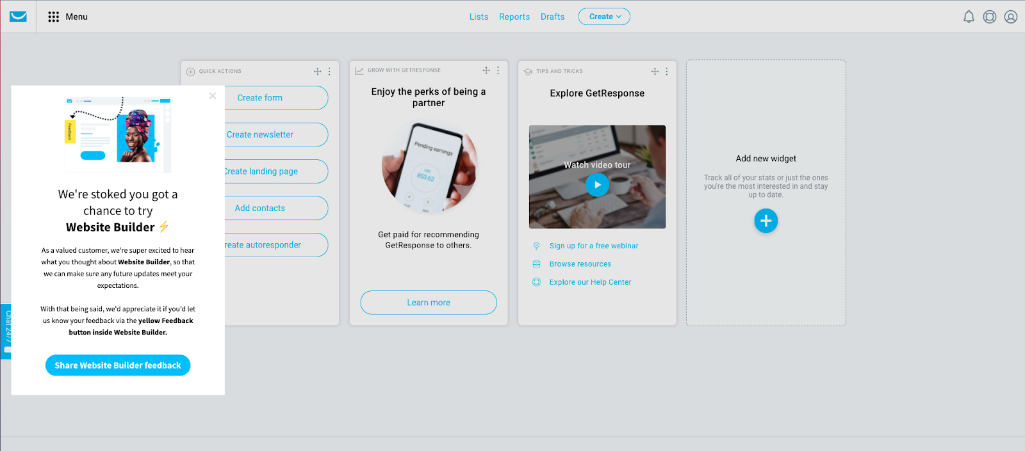The height and width of the screenshot is (451, 1025).
Task: Open the notifications bell
Action: 969,17
